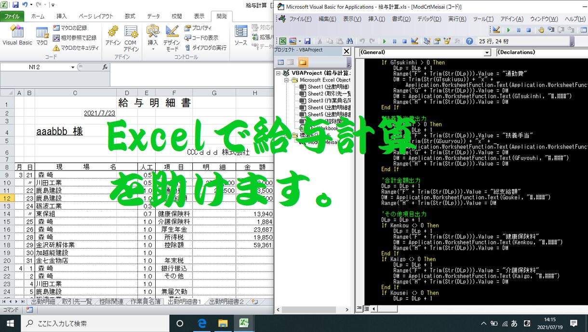
Task: Open the Visual Basic editor from ribbon
Action: click(x=17, y=36)
